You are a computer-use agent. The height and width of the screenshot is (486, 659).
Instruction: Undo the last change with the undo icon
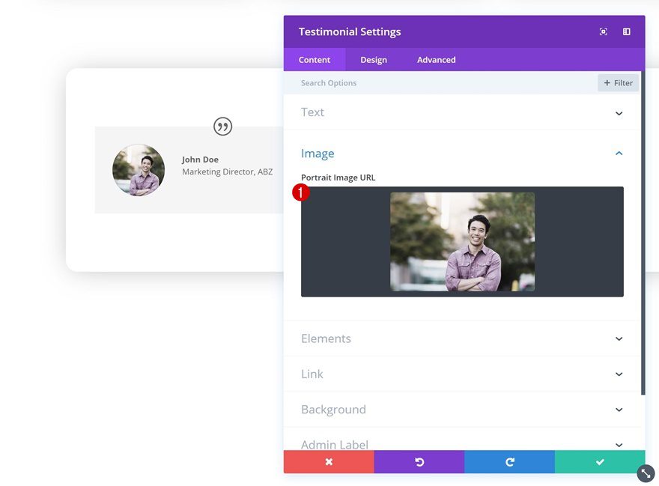coord(419,461)
